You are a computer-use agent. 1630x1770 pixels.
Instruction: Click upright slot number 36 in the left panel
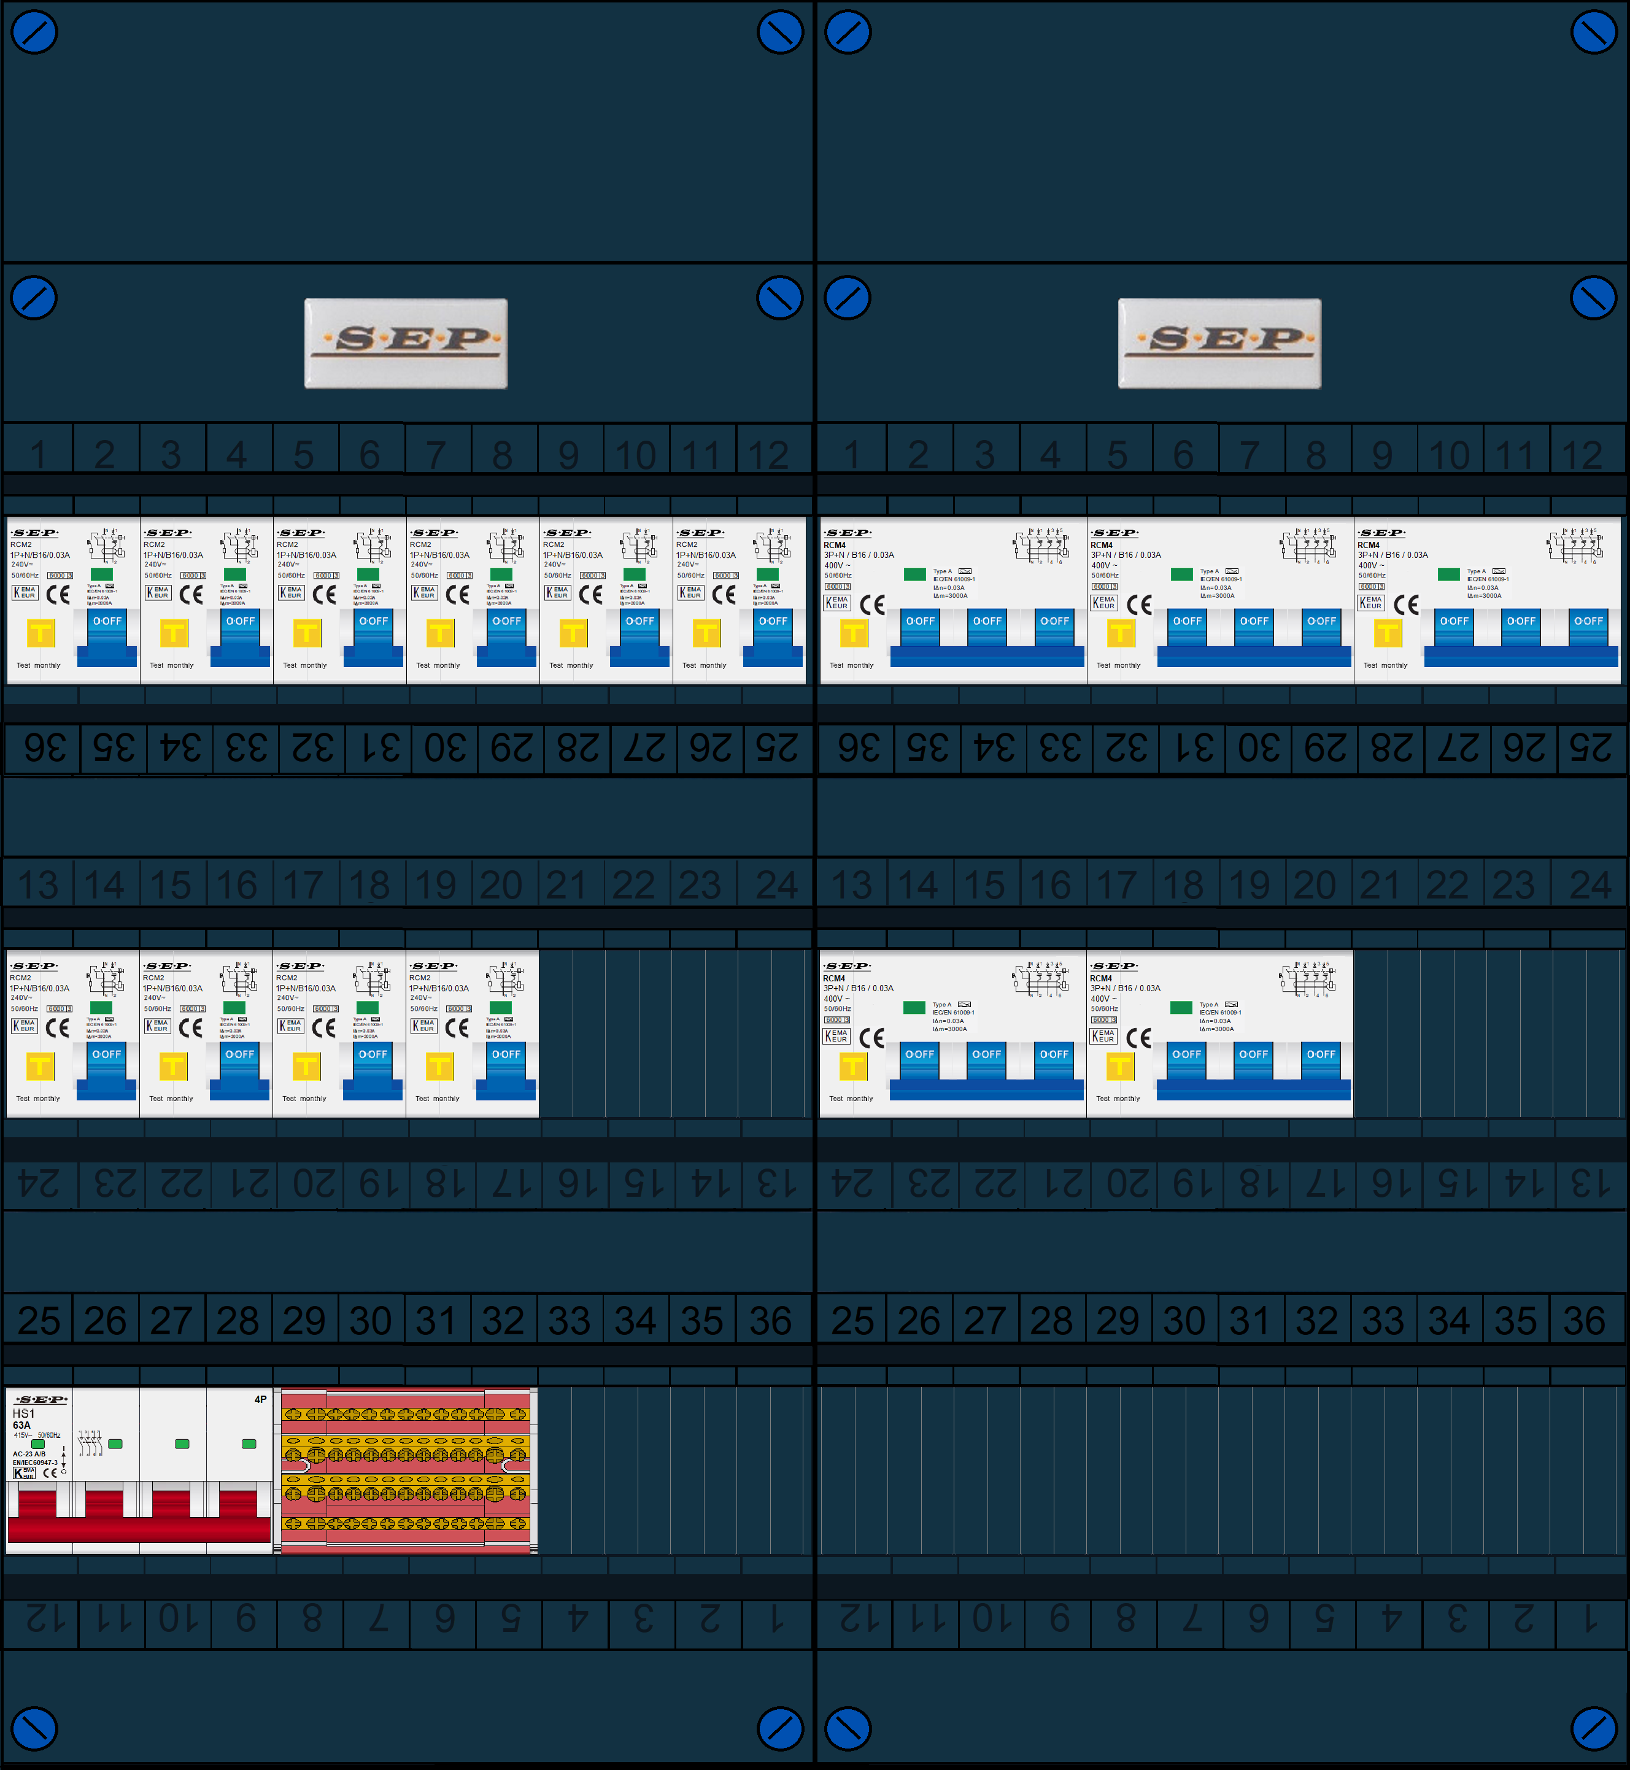pyautogui.click(x=770, y=1320)
